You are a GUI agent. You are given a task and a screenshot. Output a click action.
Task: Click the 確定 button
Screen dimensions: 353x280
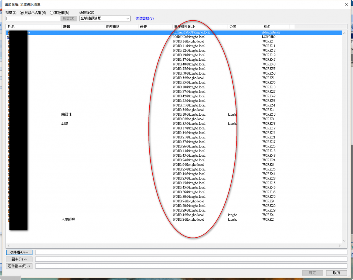[x=312, y=273]
